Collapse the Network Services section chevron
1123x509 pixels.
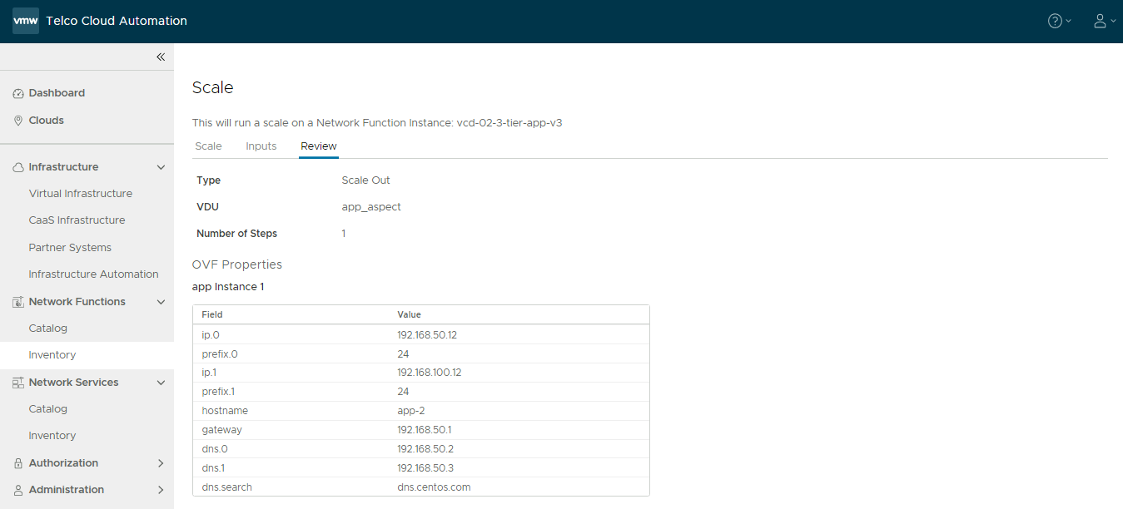click(161, 383)
